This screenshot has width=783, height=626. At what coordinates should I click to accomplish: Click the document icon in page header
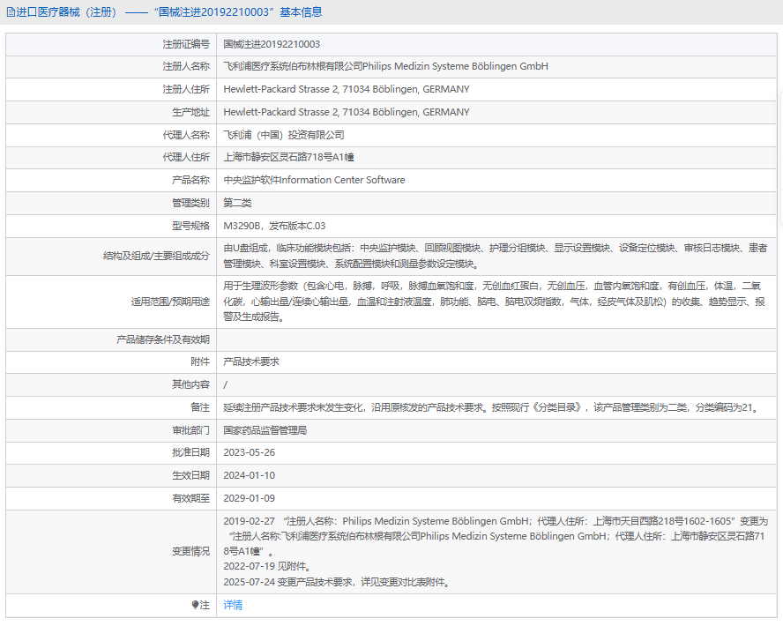coord(11,12)
